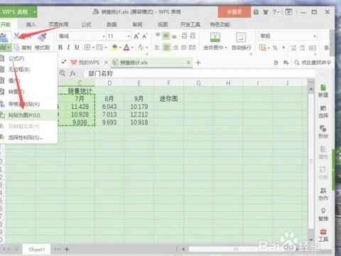
Task: Open the WPS 表格 application menu arrow
Action: (35, 12)
